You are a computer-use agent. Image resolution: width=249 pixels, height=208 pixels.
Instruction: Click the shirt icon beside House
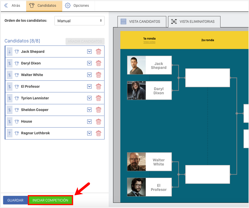point(17,121)
